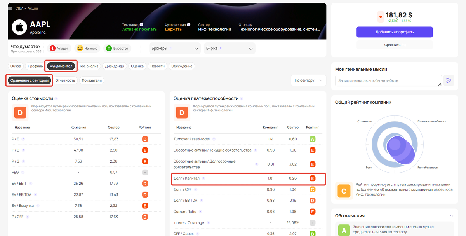Screen dimensions: 466x236
Task: Open the Новости tab
Action: tap(157, 66)
